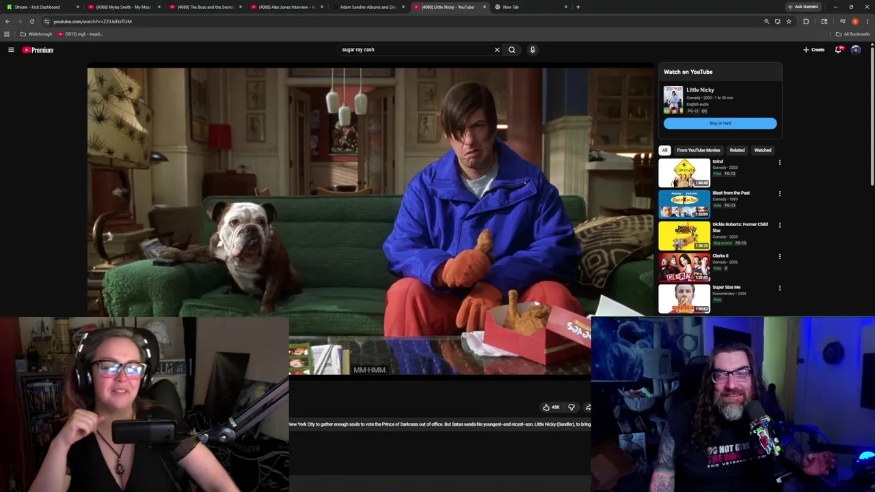875x492 pixels.
Task: Open the Grind movie thumbnail
Action: click(x=684, y=173)
